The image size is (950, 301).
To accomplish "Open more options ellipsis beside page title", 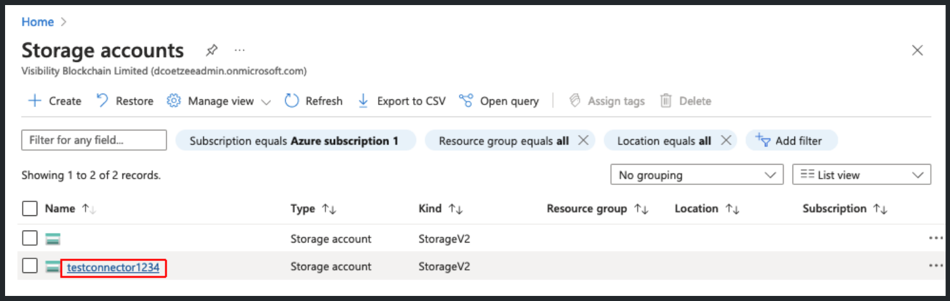I will pos(239,50).
